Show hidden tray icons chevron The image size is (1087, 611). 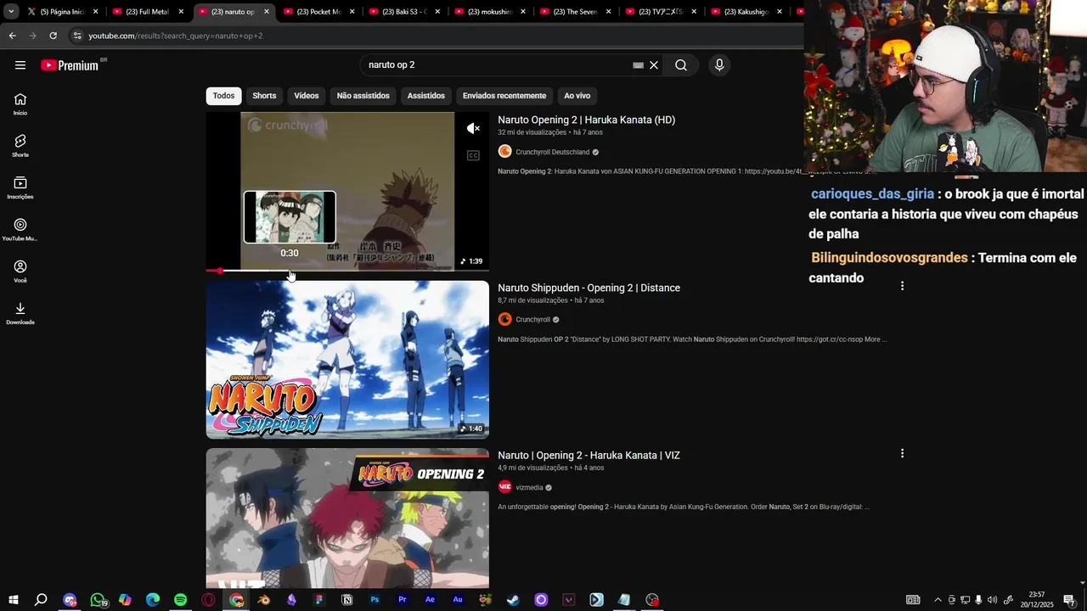point(938,600)
